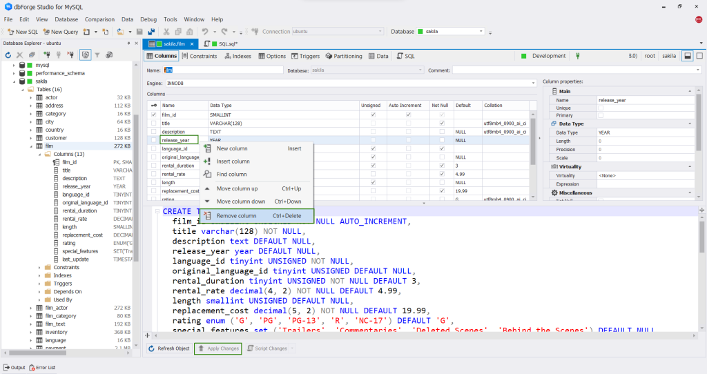
Task: Open the Output panel from status bar
Action: click(x=14, y=367)
